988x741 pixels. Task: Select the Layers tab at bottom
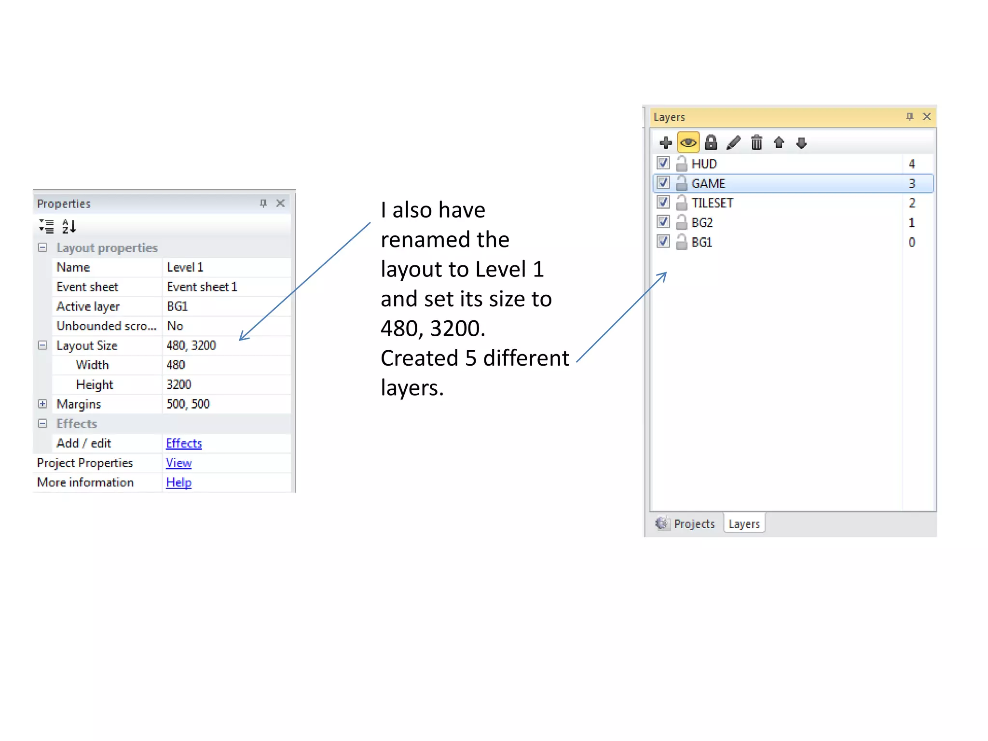[744, 523]
